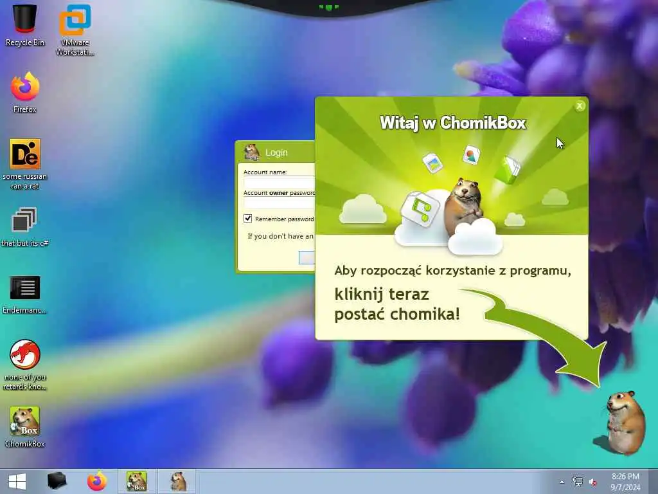The width and height of the screenshot is (658, 494).
Task: Select the 'some russian ran a rat' desktop icon
Action: coord(25,164)
